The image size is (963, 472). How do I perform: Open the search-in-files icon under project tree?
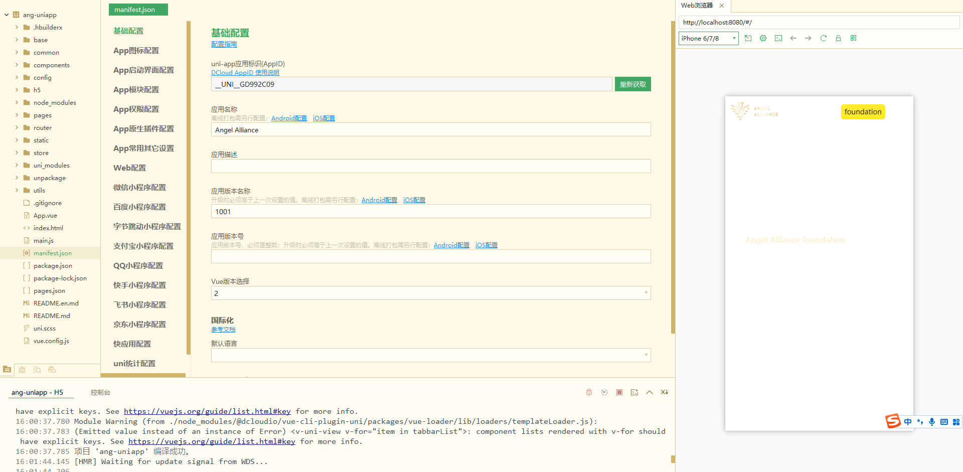coord(37,370)
